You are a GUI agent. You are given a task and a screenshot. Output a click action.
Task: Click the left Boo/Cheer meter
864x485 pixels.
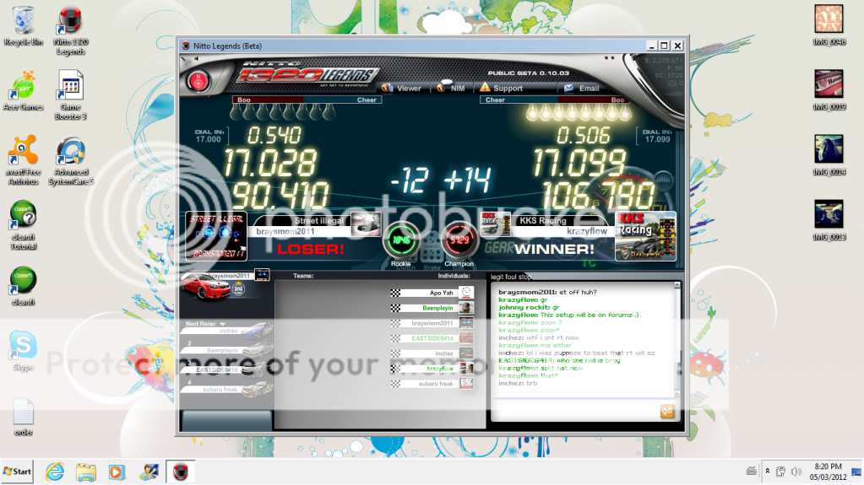coord(307,100)
